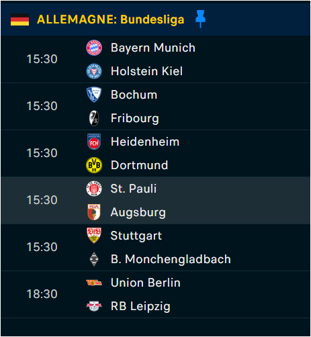The height and width of the screenshot is (337, 311).
Task: Click the German flag icon
Action: [19, 19]
